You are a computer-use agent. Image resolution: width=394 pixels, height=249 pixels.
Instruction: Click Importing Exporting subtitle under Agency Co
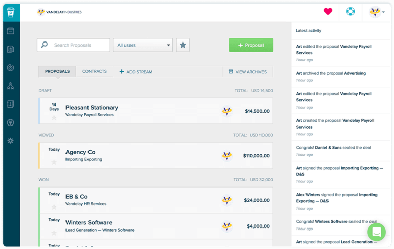84,159
